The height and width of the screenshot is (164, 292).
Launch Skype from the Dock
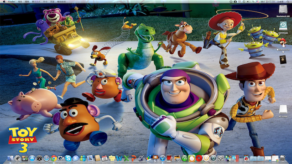(68, 158)
